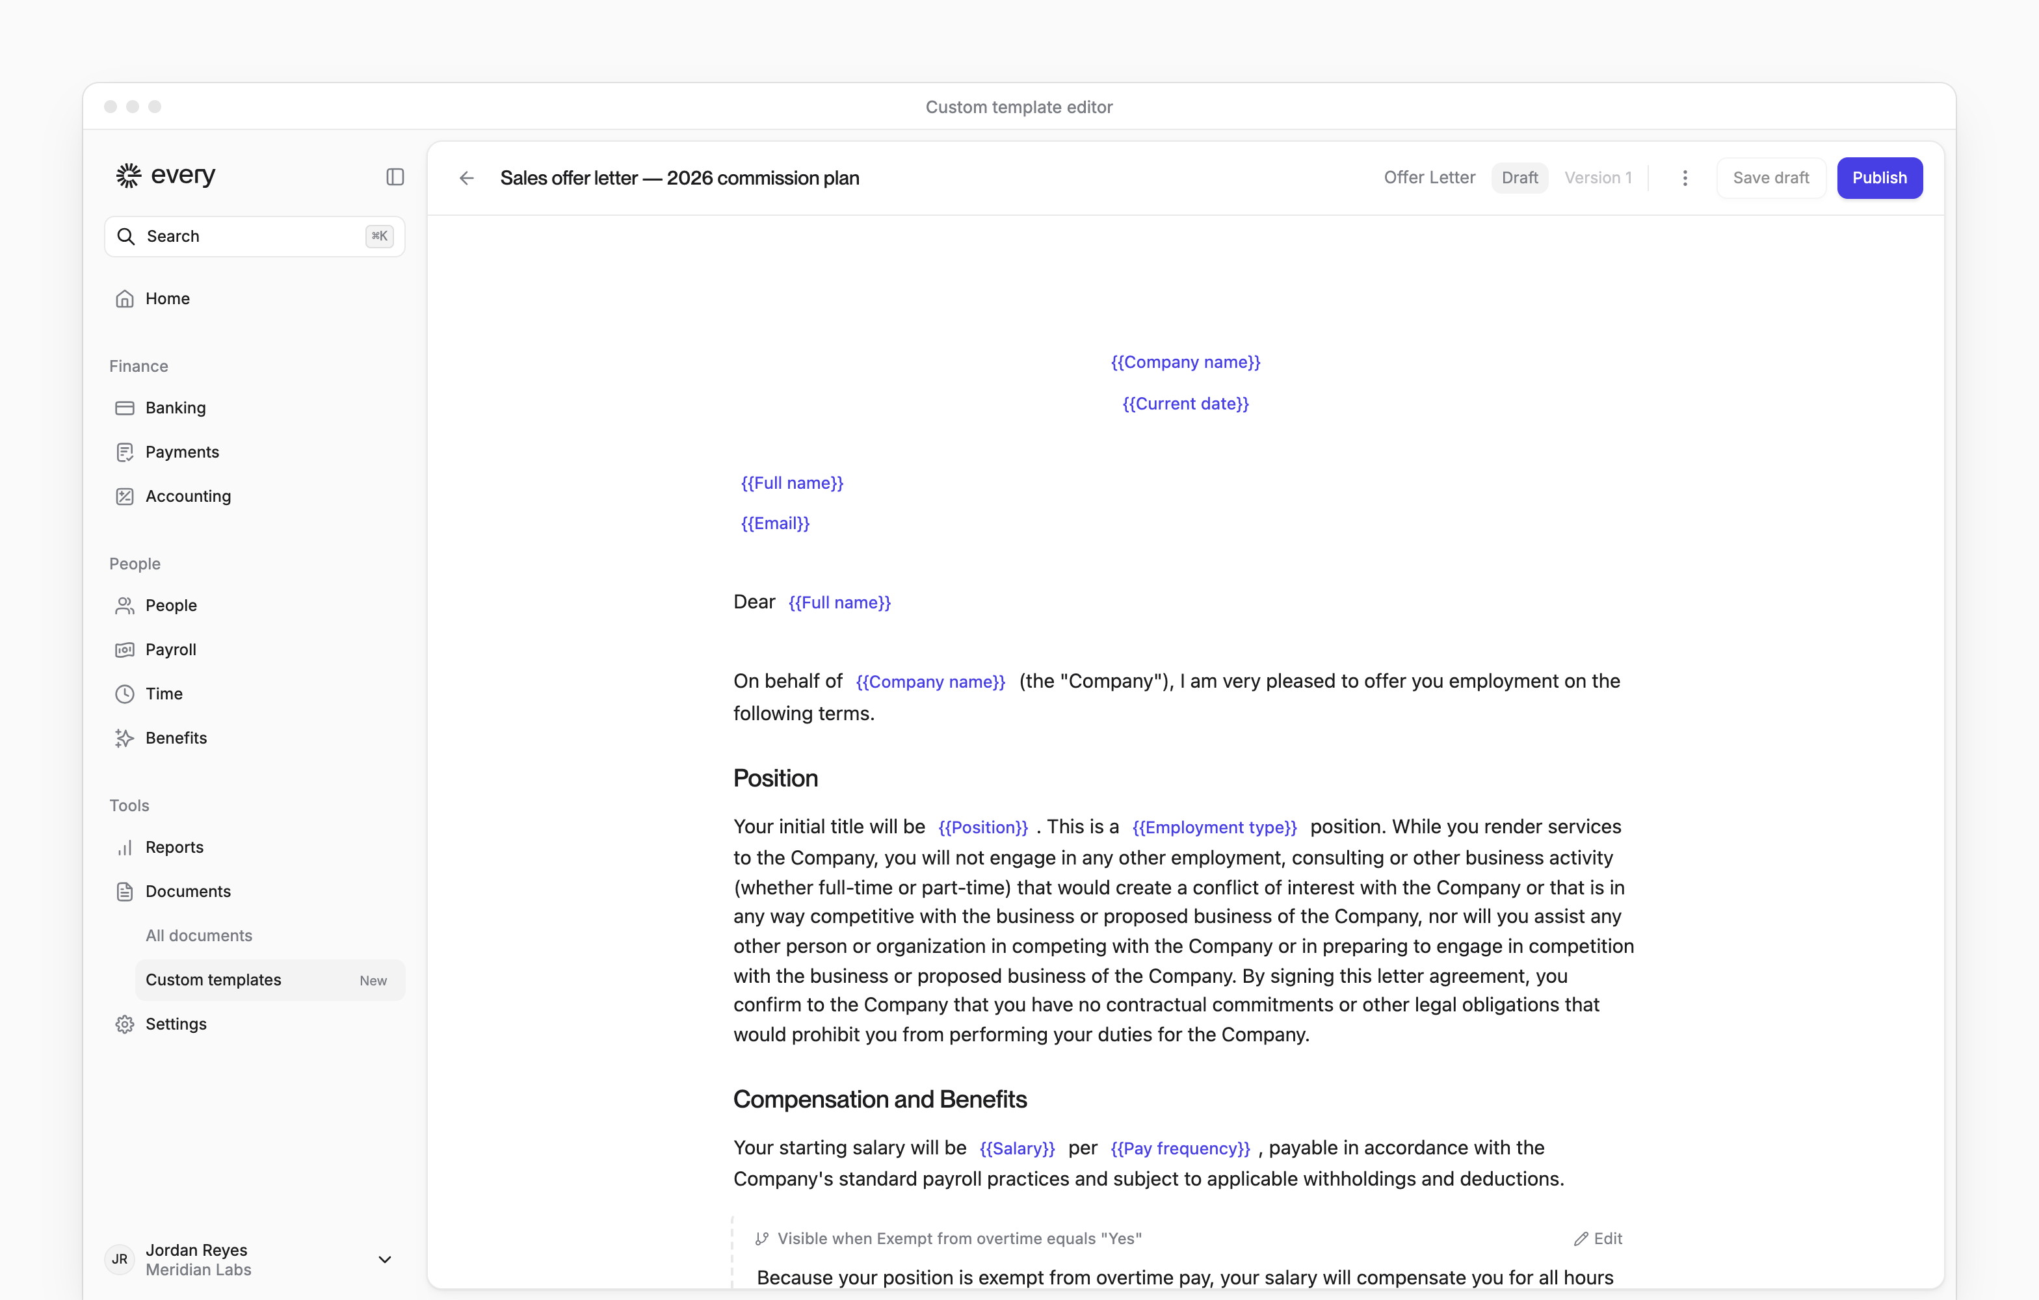Edit the conditional overtime block
Image resolution: width=2039 pixels, height=1300 pixels.
tap(1598, 1238)
